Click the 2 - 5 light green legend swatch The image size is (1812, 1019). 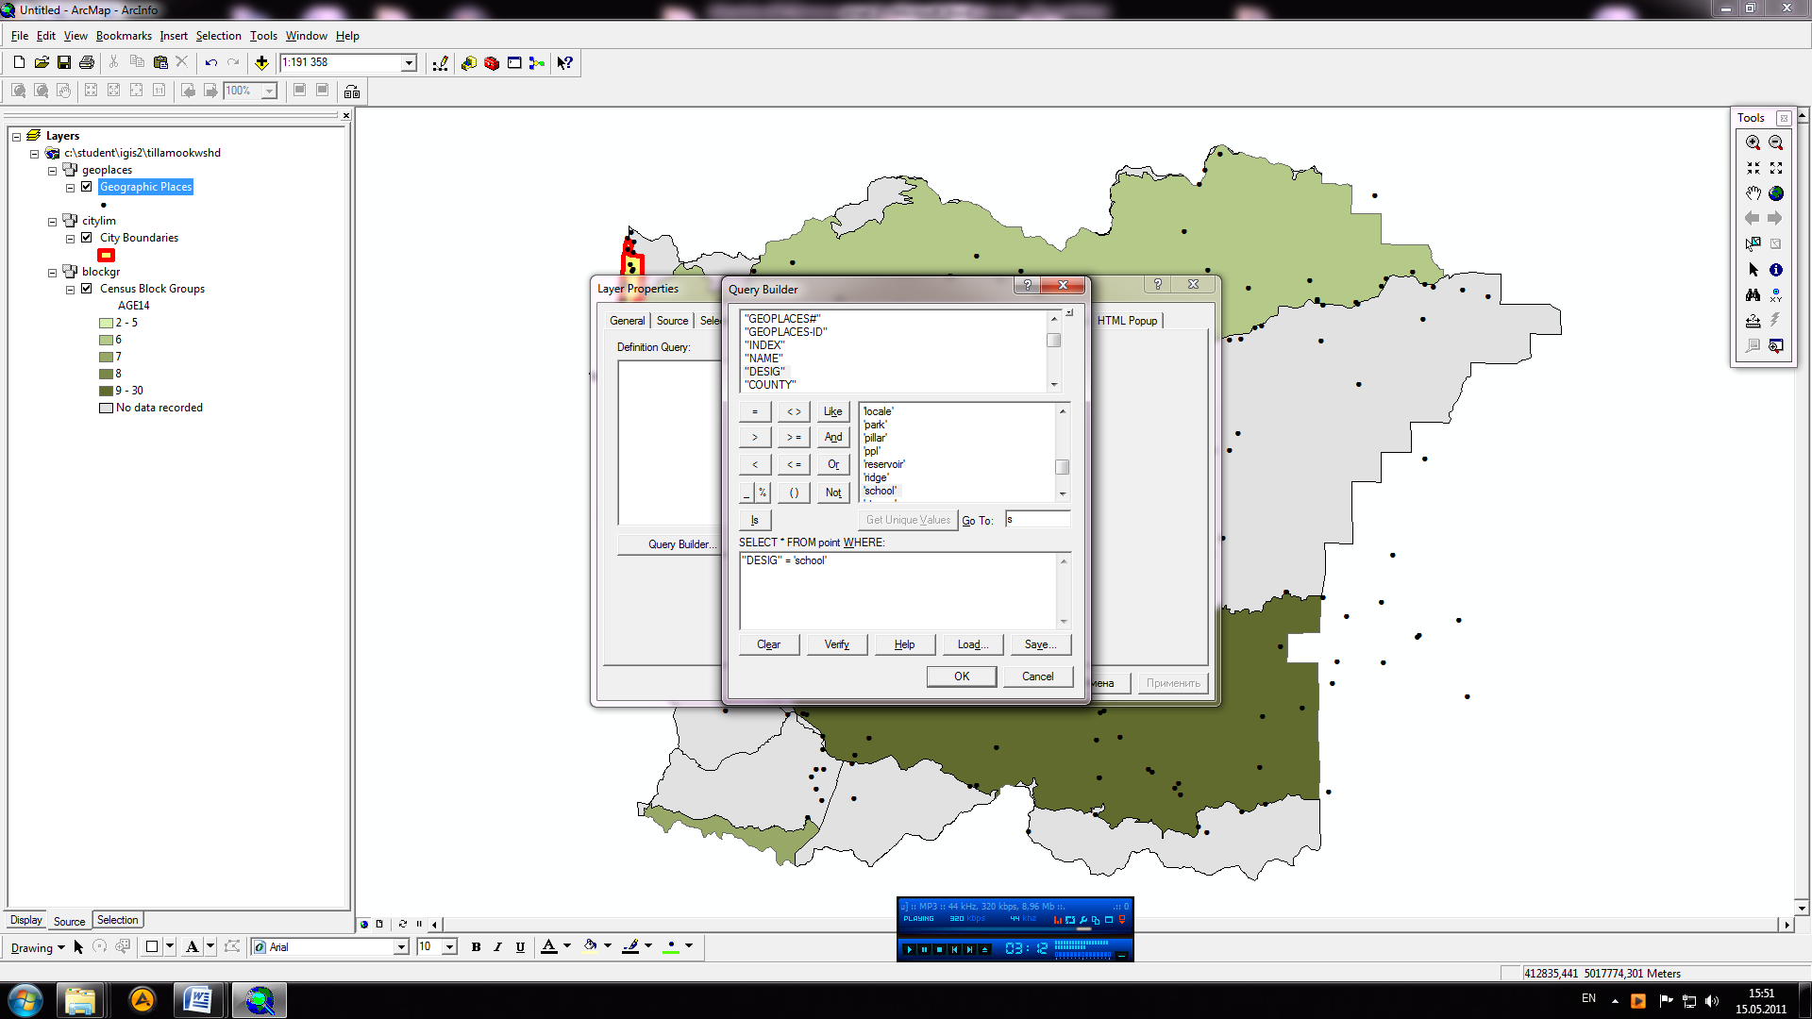click(106, 323)
